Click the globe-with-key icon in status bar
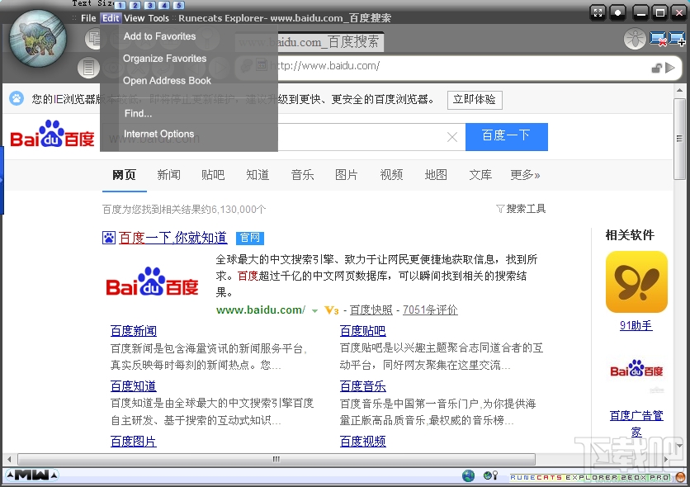The image size is (690, 487). (x=490, y=475)
